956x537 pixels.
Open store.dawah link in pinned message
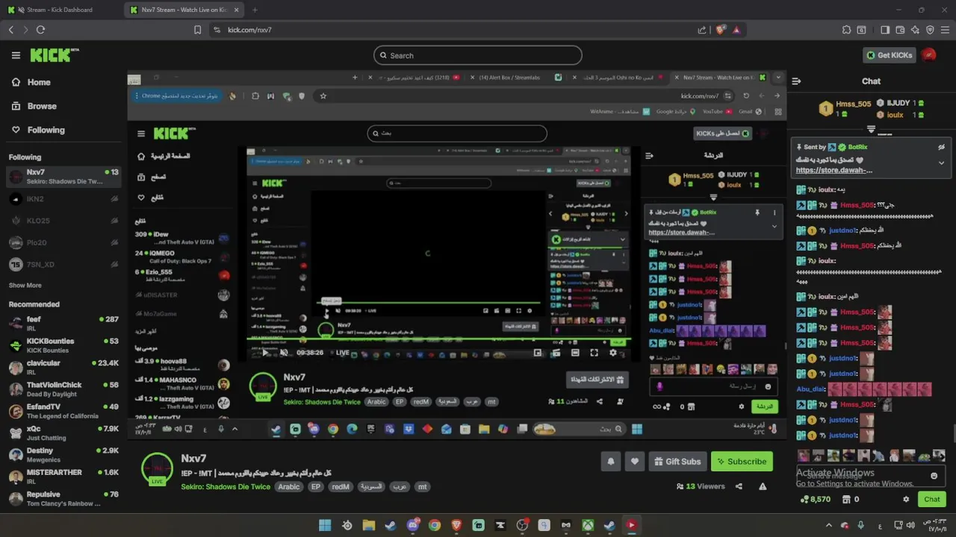click(834, 170)
